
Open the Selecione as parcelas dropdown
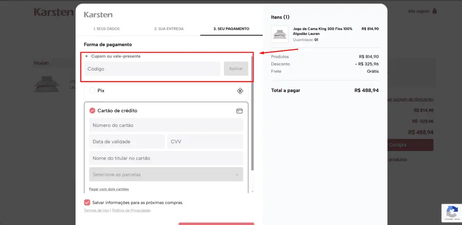[166, 175]
